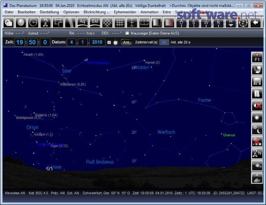Toggle the O S W horizon scale icon

tap(144, 23)
